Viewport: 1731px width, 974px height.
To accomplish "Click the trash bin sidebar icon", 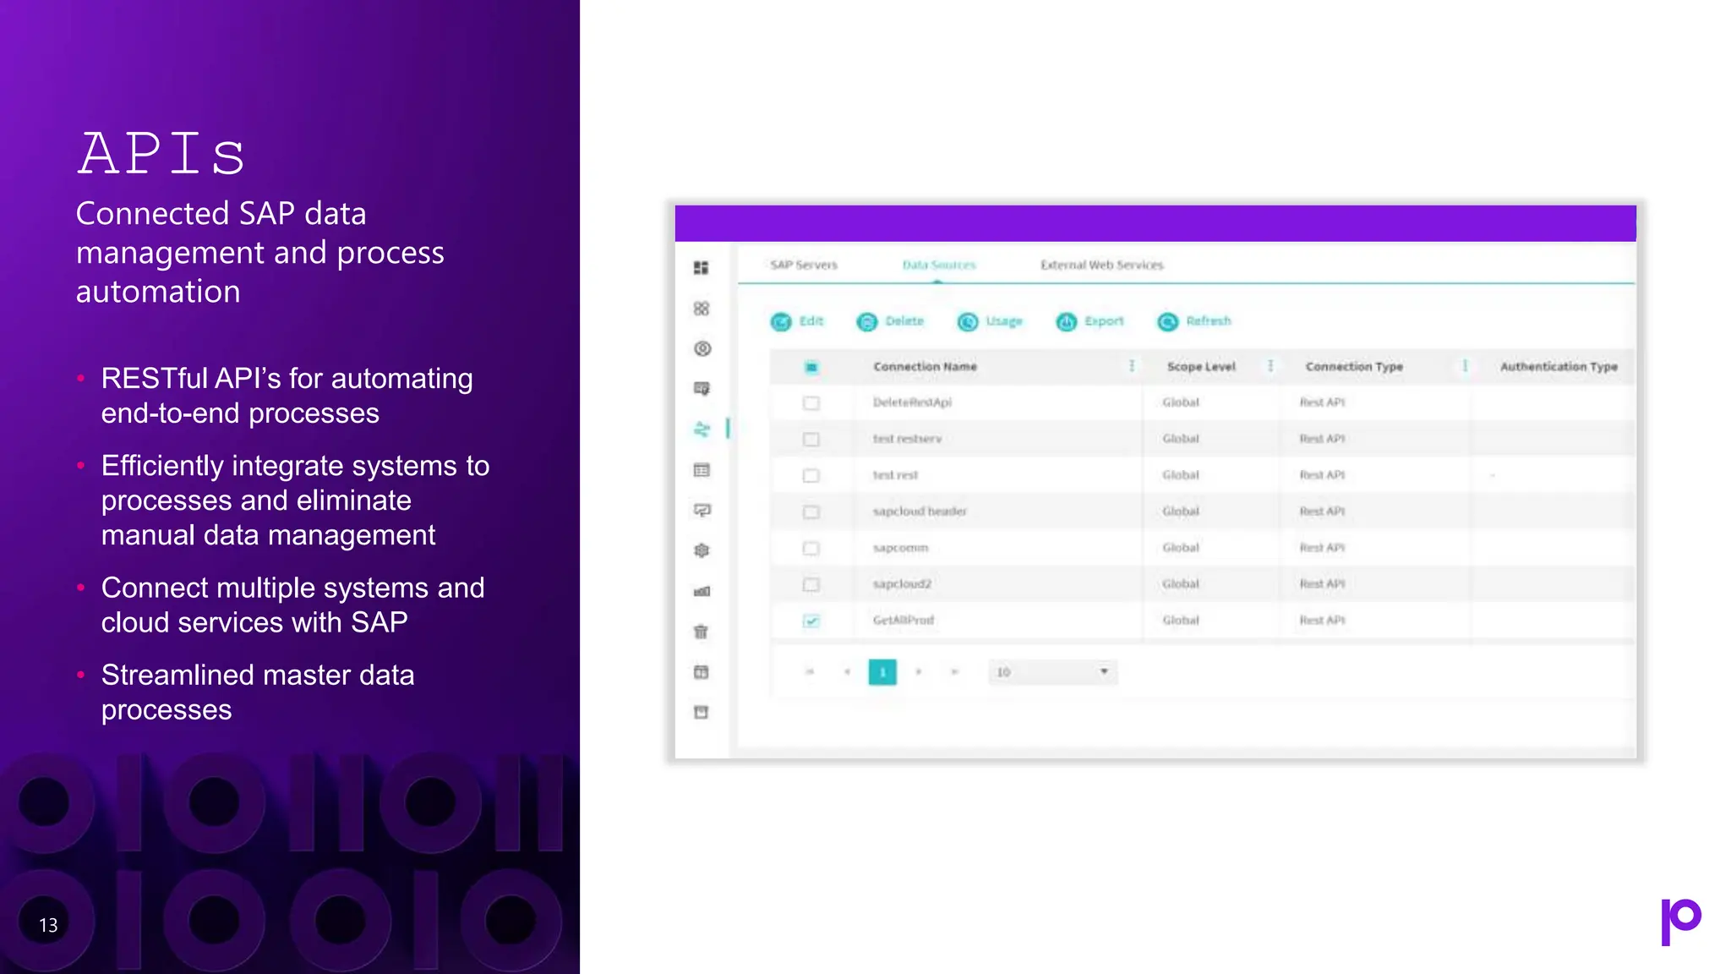I will [702, 632].
